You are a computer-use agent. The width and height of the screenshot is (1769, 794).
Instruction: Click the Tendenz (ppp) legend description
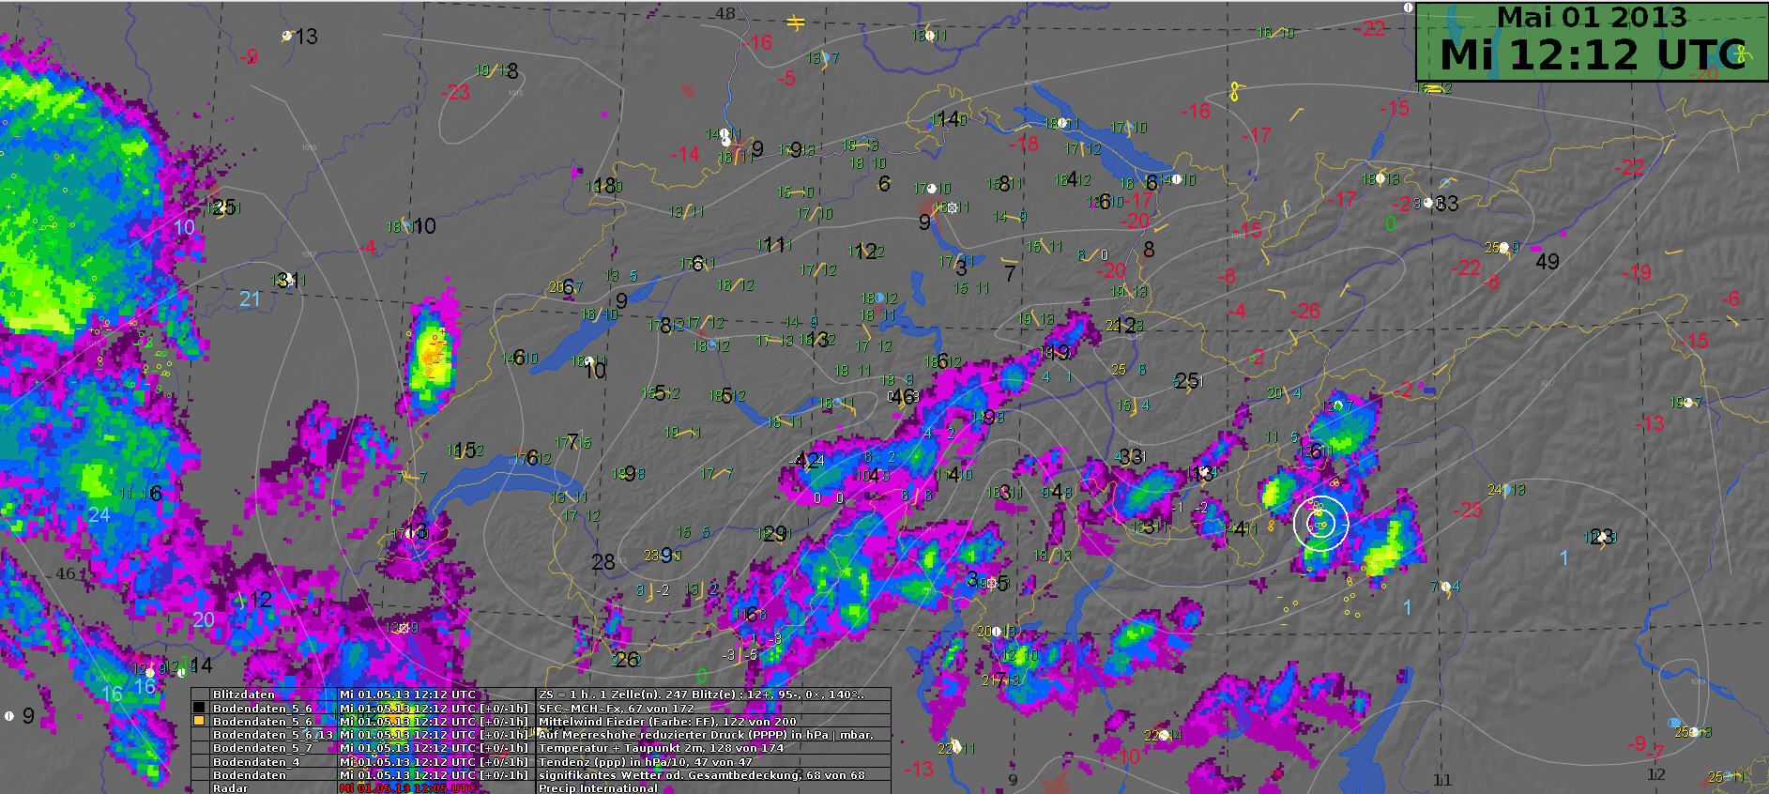click(x=646, y=761)
